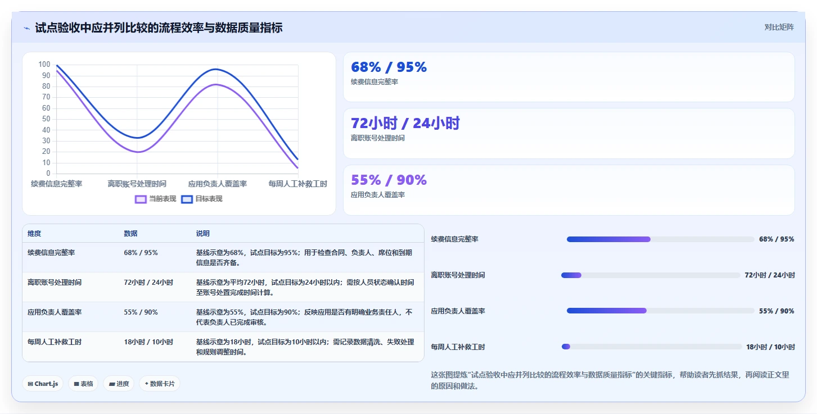This screenshot has width=817, height=414.
Task: Select the 68% / 95% data card value
Action: tap(389, 67)
